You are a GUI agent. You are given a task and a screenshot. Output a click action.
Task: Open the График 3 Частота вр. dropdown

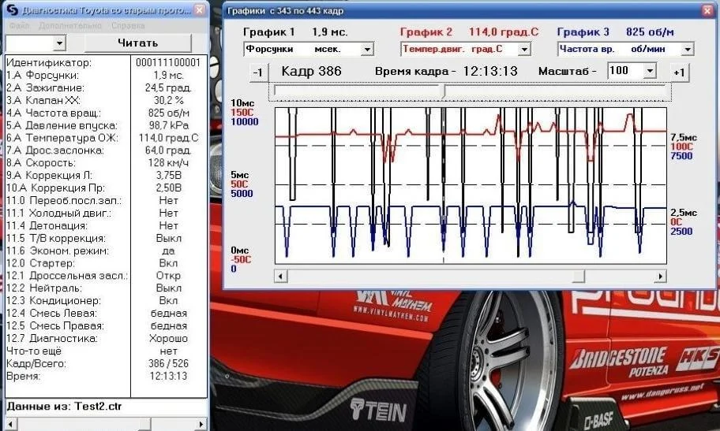pos(688,50)
